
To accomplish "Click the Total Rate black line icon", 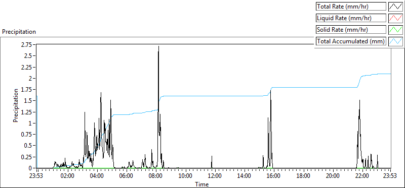I will pos(395,7).
